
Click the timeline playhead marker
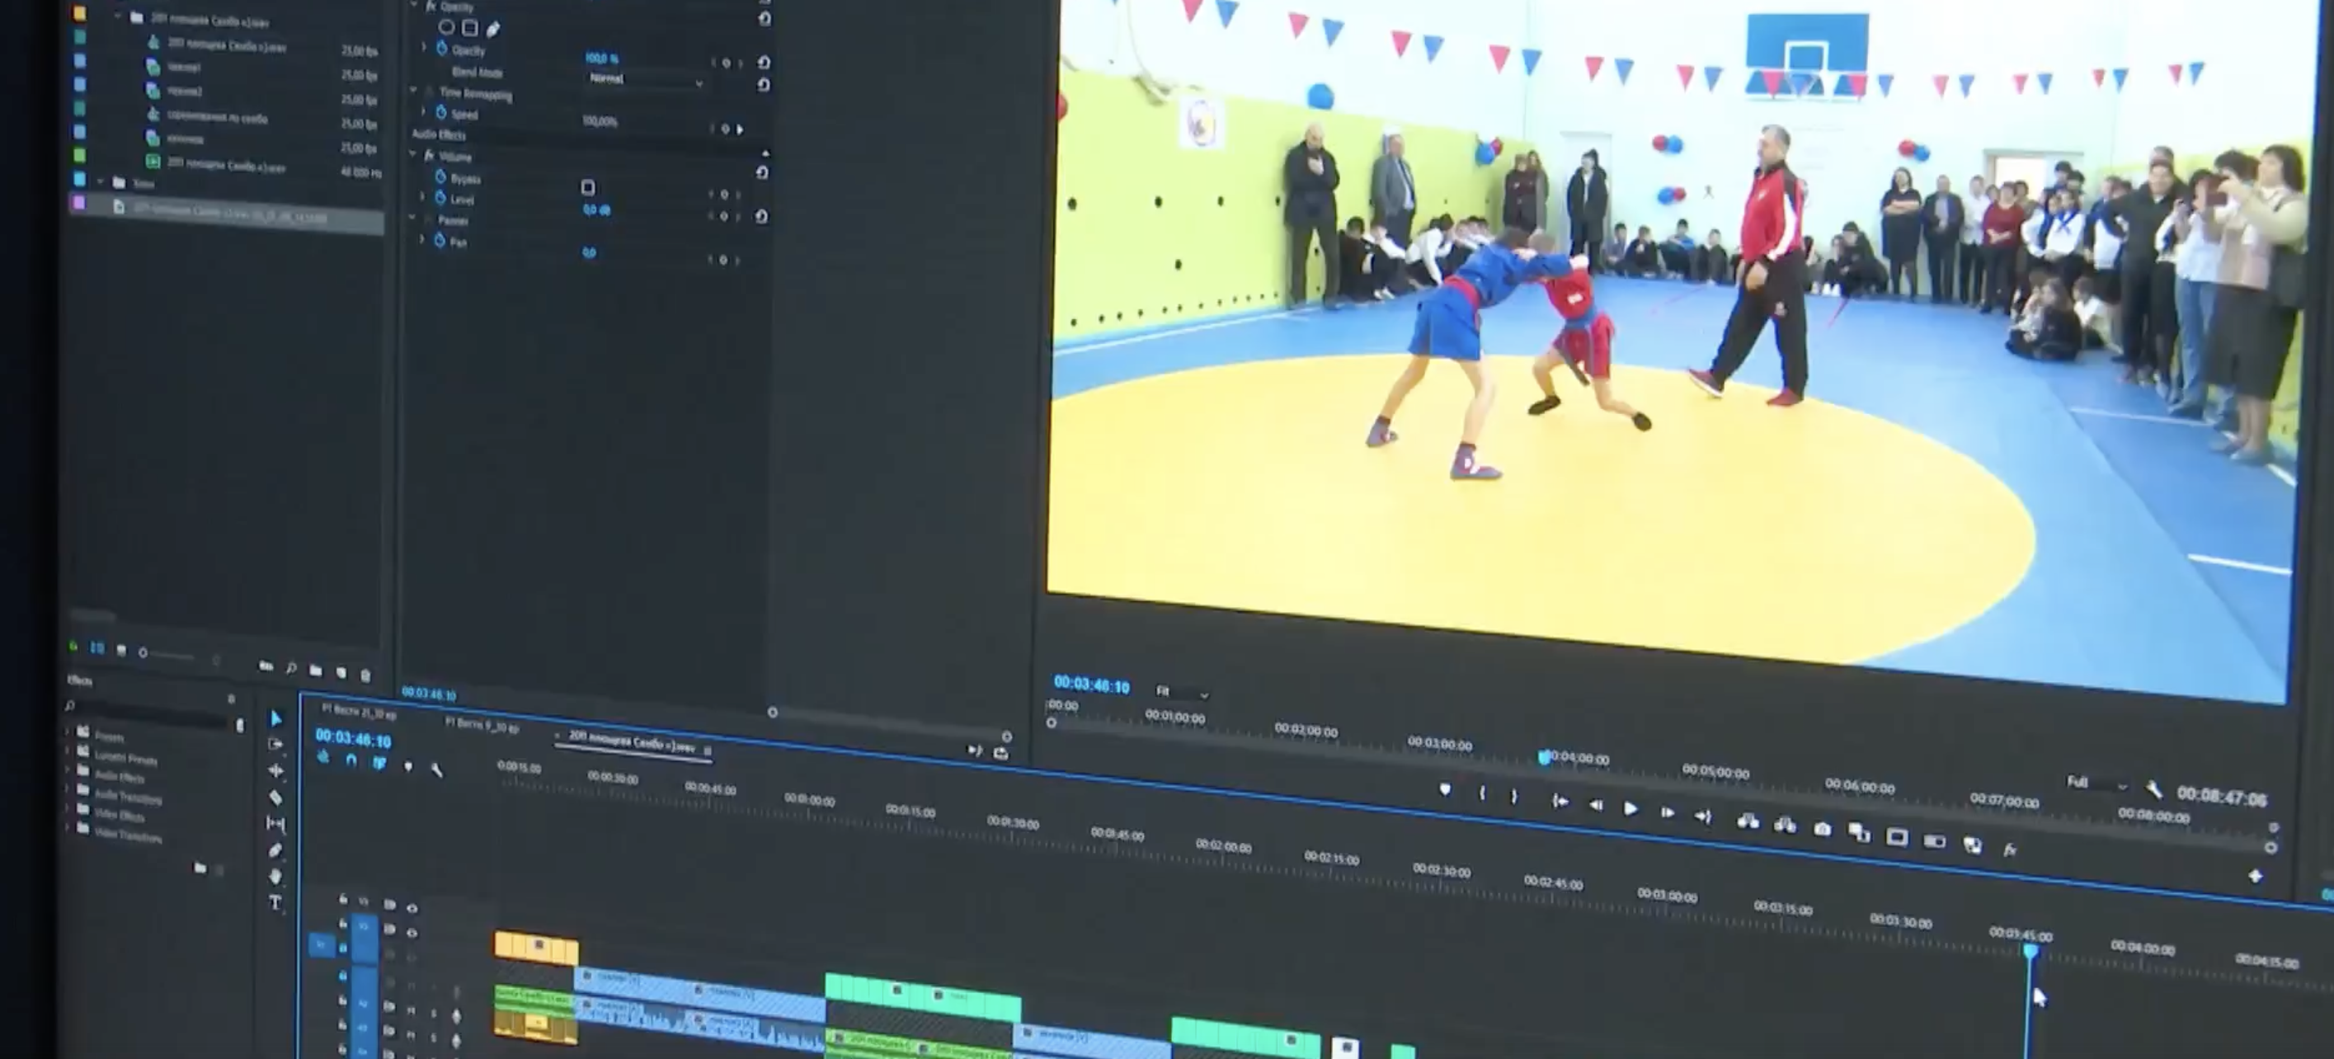(2030, 950)
